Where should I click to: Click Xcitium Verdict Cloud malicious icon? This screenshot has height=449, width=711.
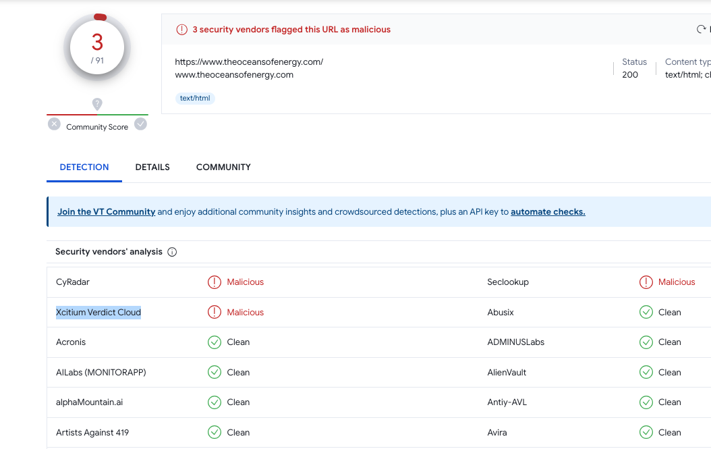pos(215,313)
